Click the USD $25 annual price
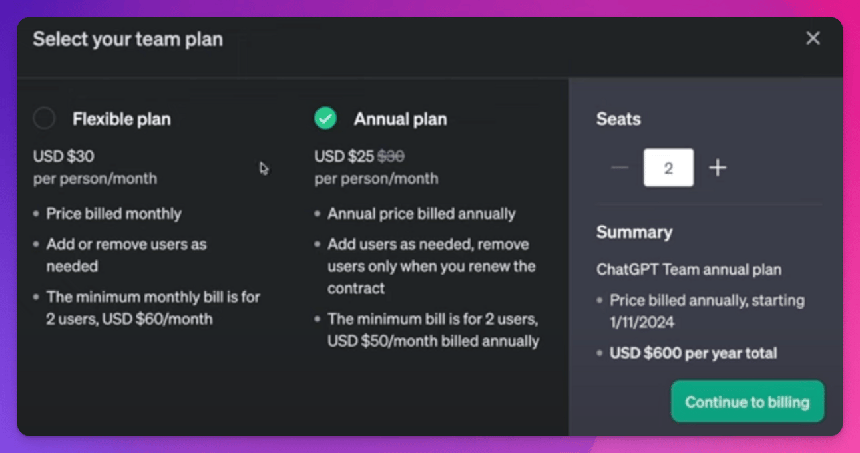Screen dimensions: 860x453 (x=344, y=157)
